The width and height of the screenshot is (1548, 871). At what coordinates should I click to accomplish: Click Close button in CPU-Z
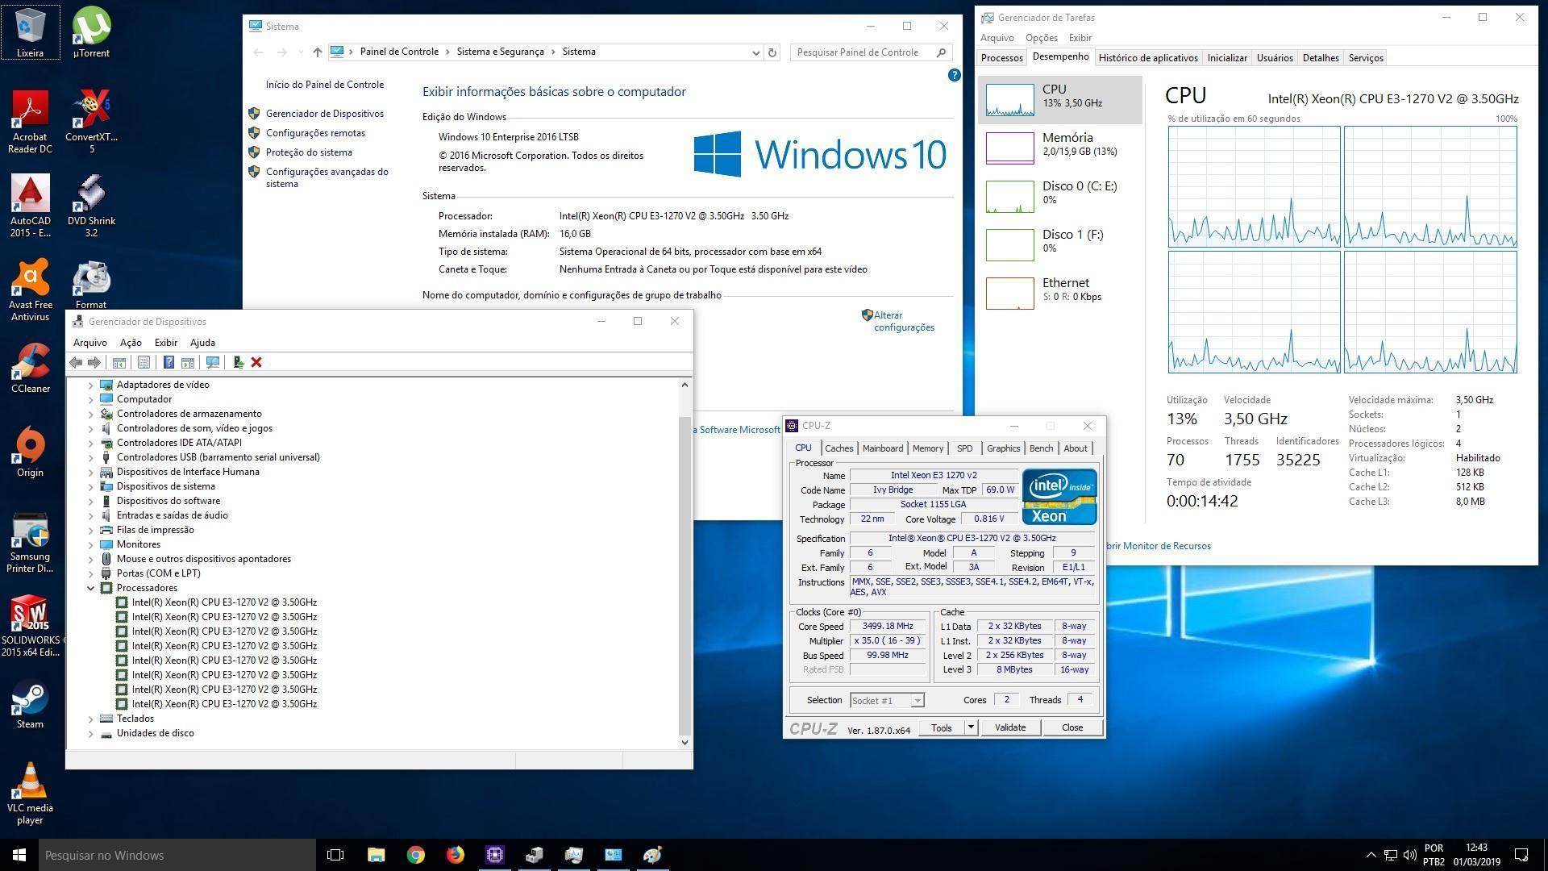pyautogui.click(x=1072, y=727)
